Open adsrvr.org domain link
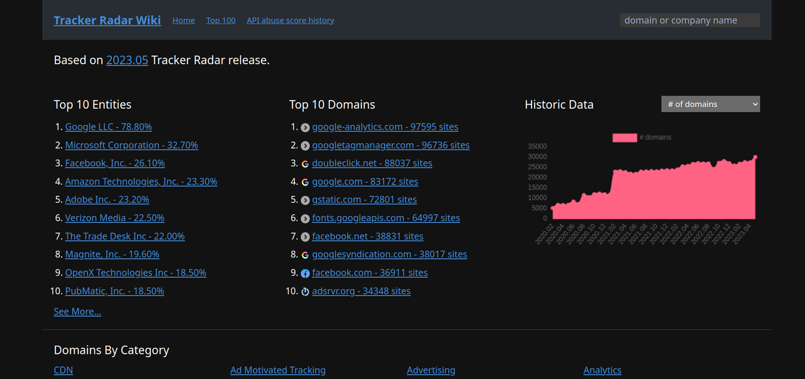805x379 pixels. tap(361, 291)
